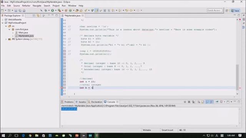Switch to the Declaration tab
The image size is (246, 138).
click(x=95, y=102)
